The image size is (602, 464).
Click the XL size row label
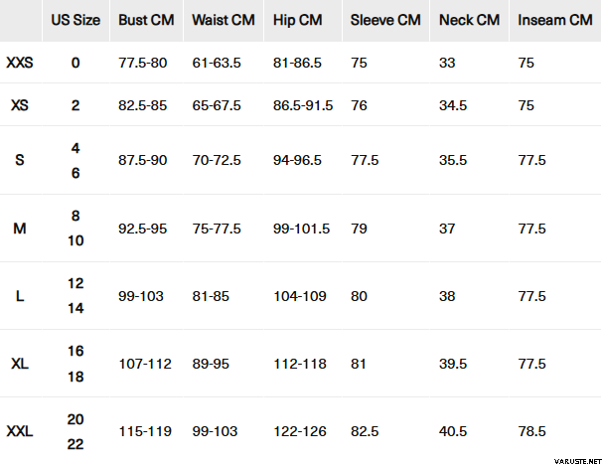click(x=20, y=364)
